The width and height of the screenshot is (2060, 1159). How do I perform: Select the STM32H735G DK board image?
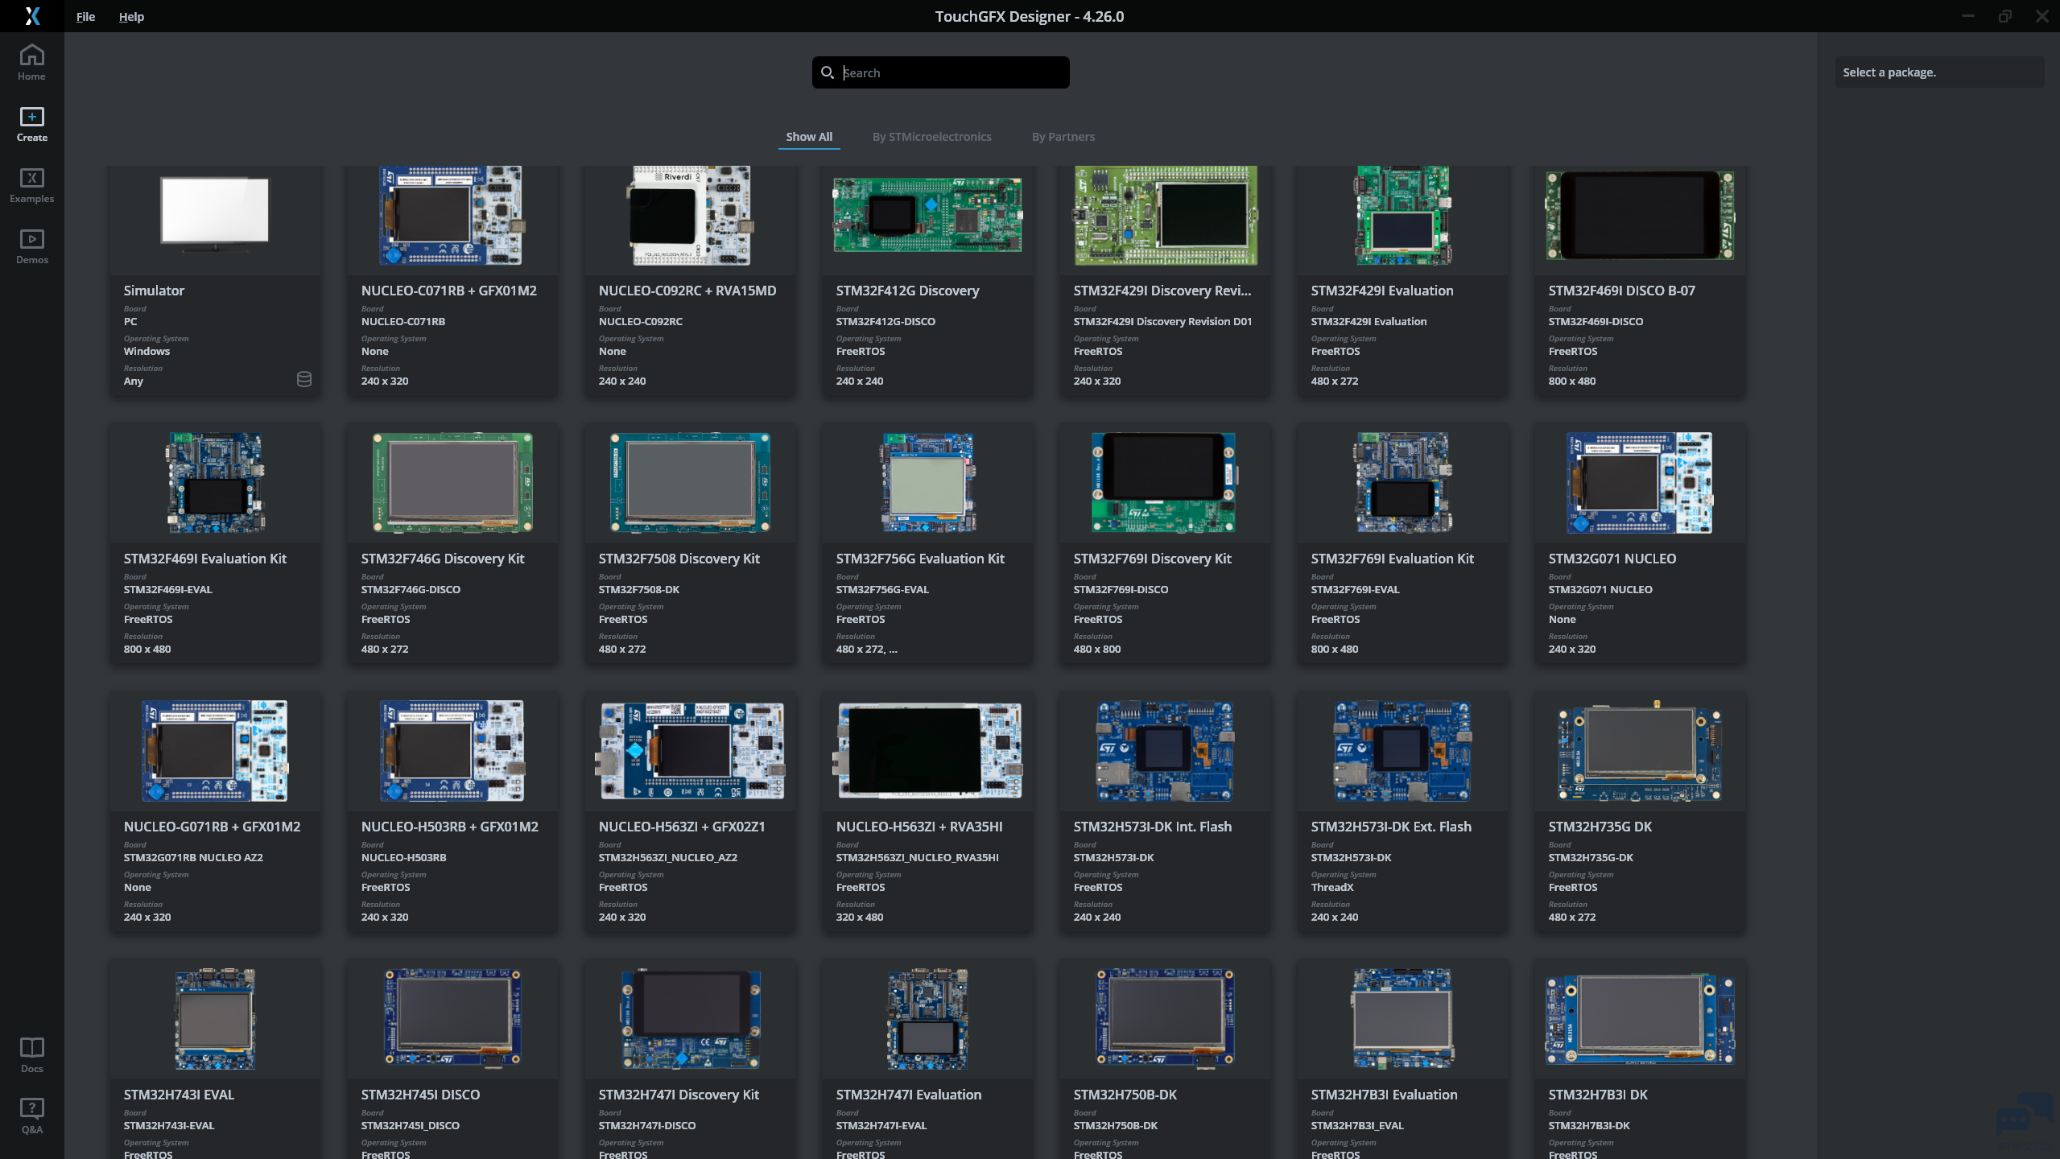point(1640,751)
